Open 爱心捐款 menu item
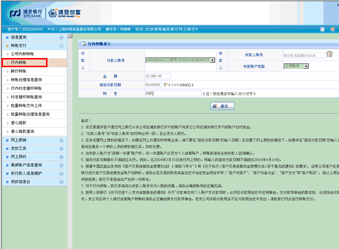Screen dimensions: 339x249 point(18,123)
